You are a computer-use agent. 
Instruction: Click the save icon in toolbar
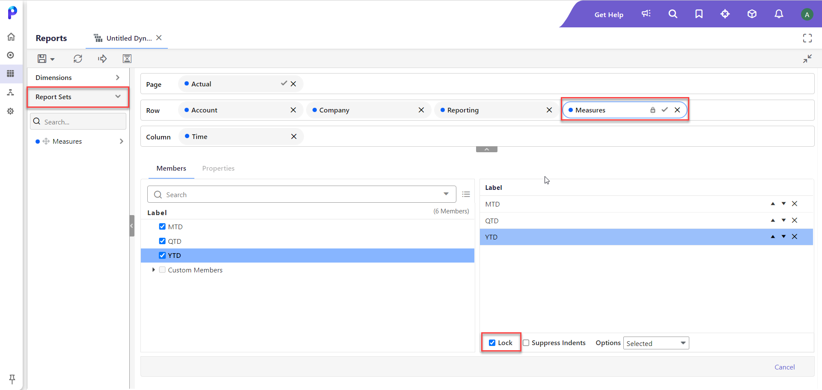click(x=42, y=59)
